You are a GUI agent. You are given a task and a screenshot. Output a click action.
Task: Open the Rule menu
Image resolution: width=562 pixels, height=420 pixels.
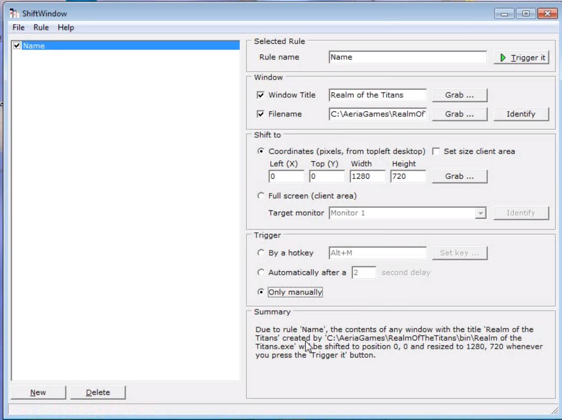click(x=41, y=28)
